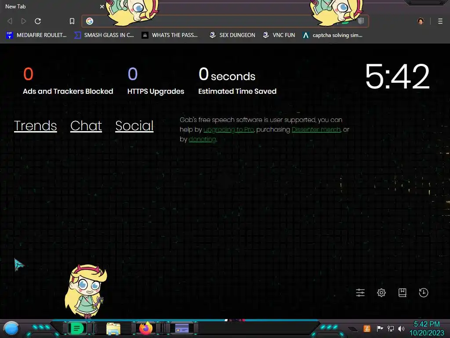Viewport: 450px width, 338px height.
Task: Open MEDIAFIRE ROULET... bookmark
Action: (x=36, y=35)
